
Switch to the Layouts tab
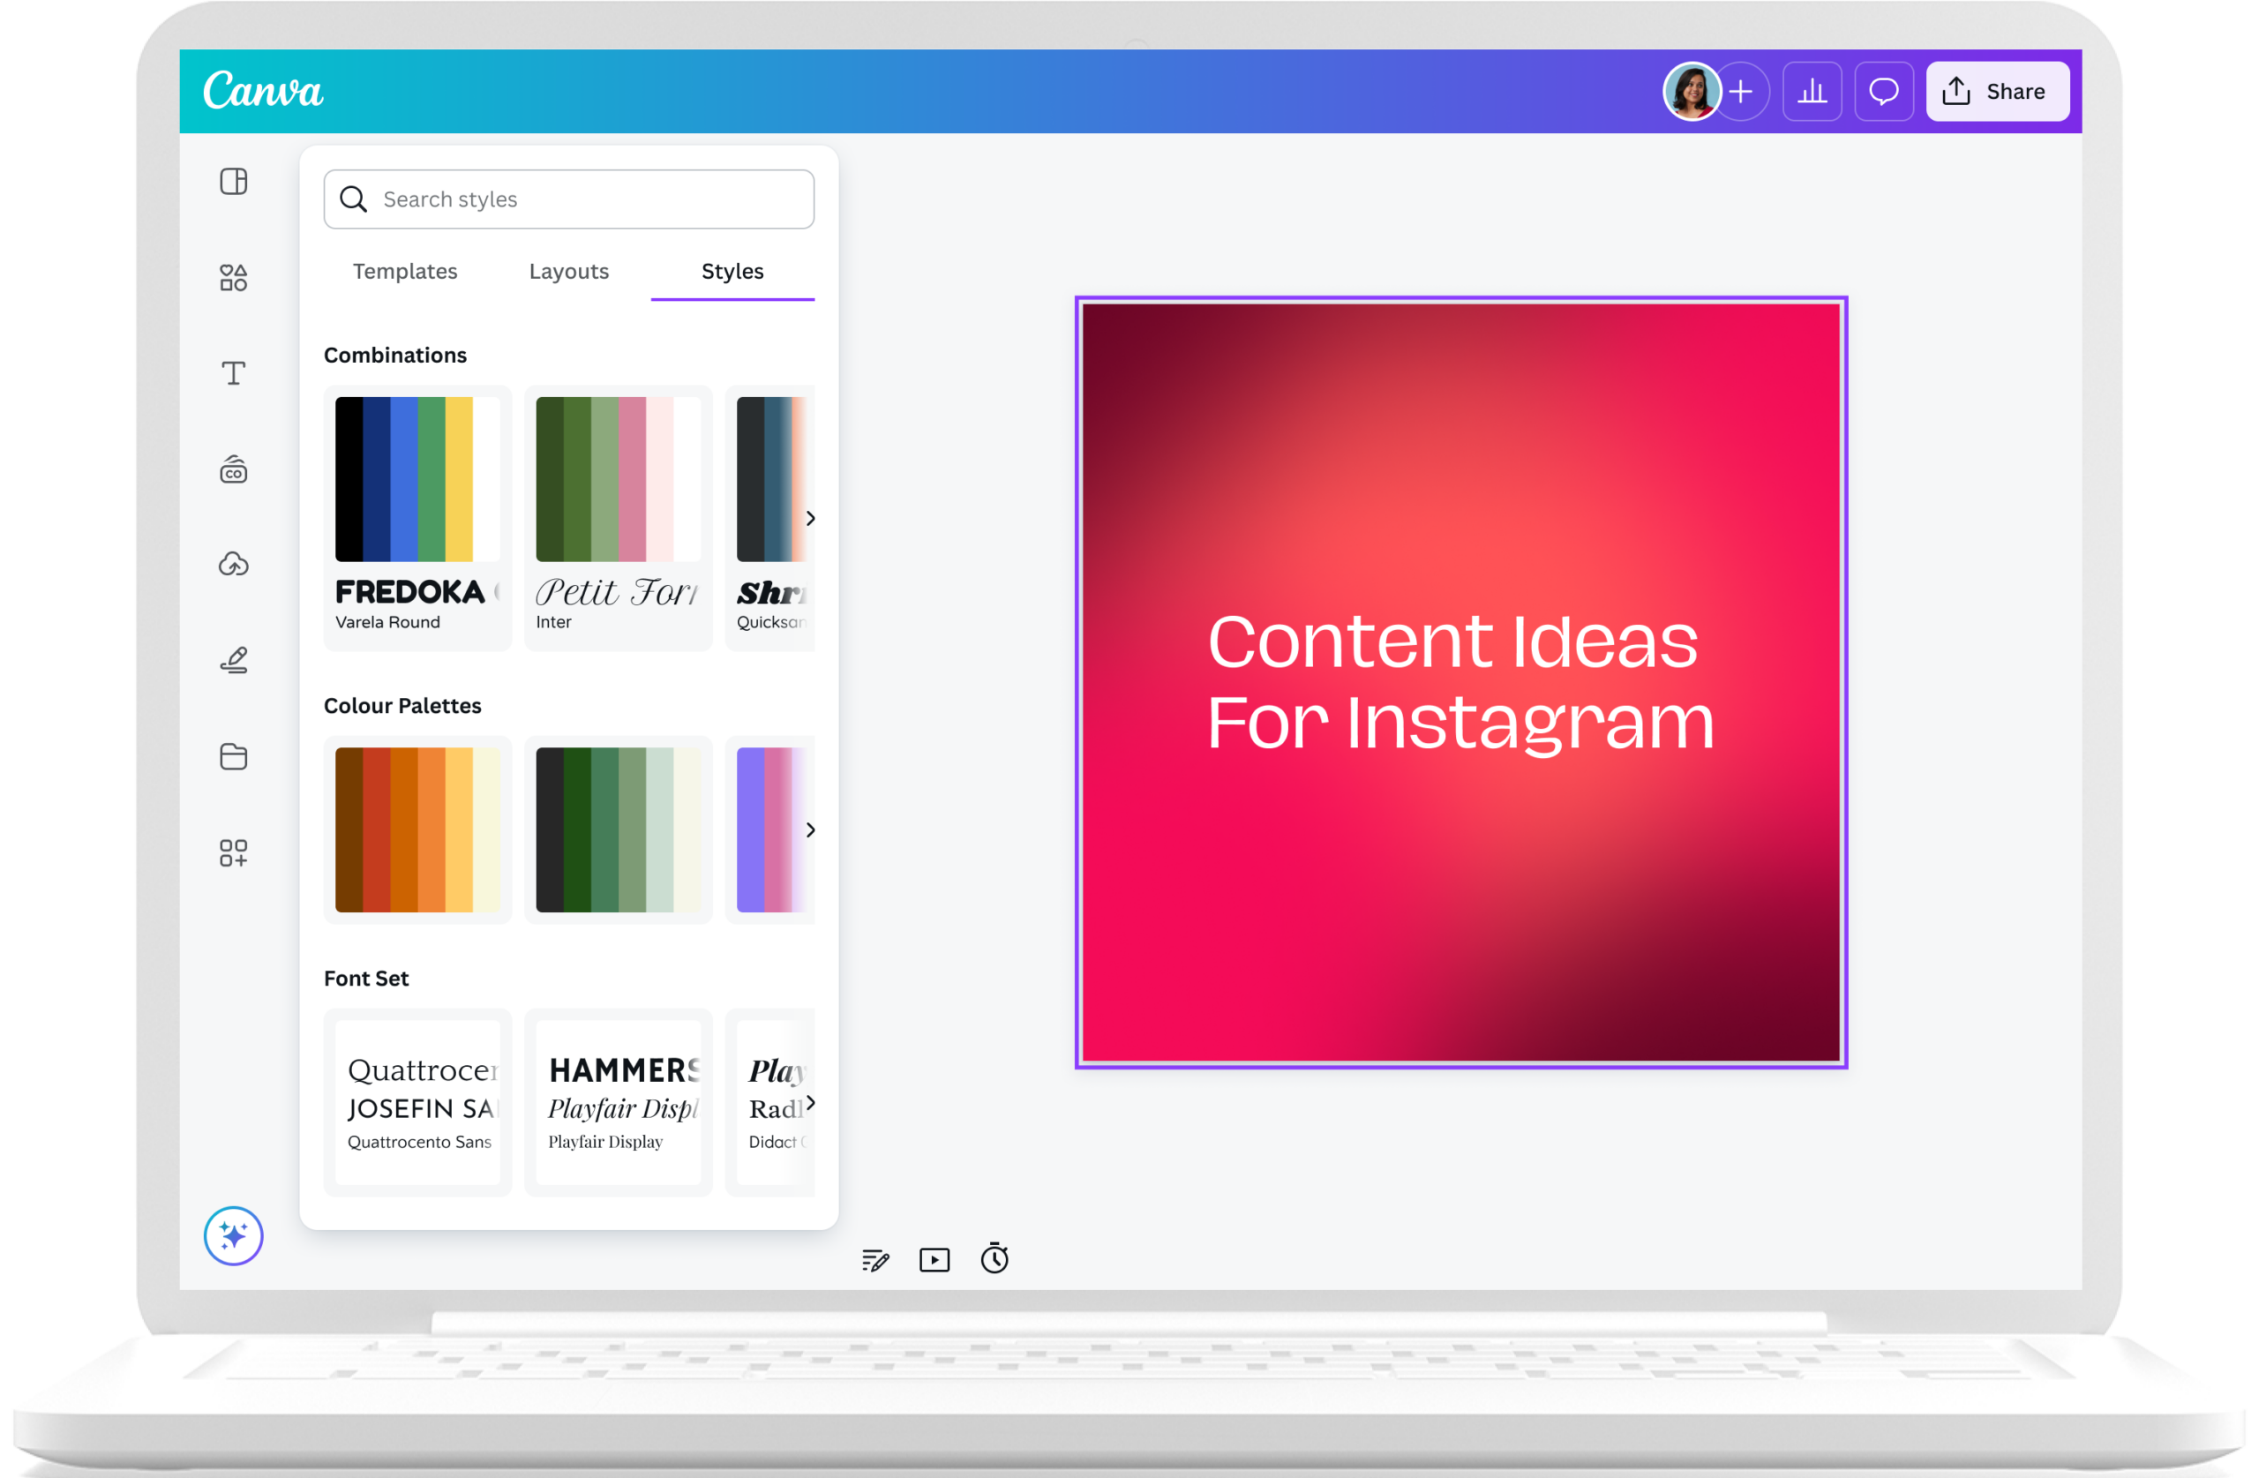pyautogui.click(x=569, y=272)
